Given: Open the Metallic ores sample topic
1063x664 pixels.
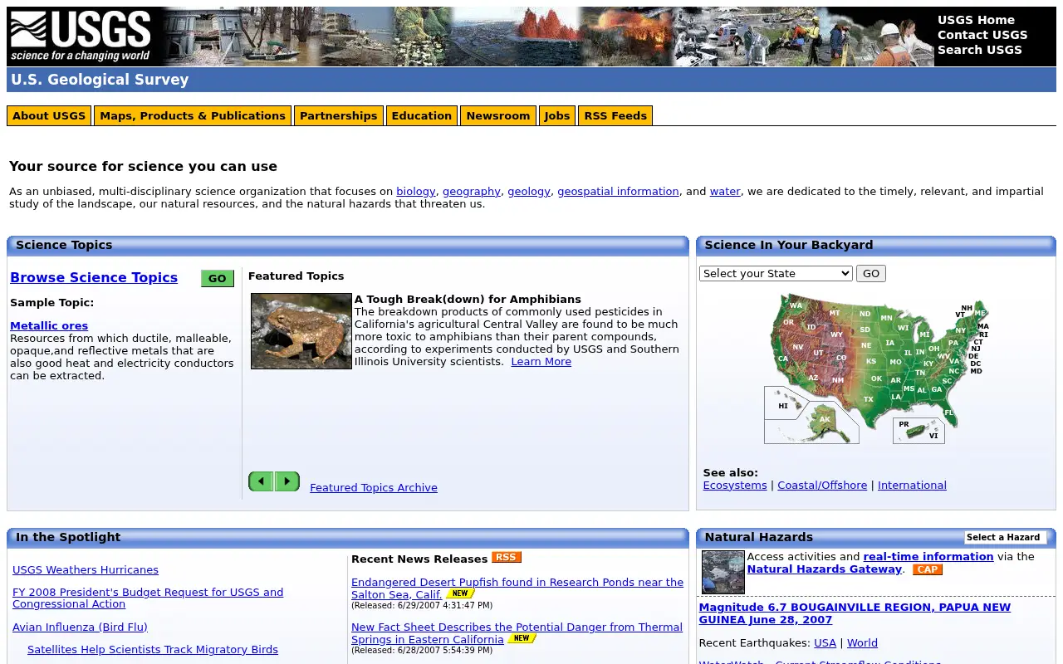Looking at the screenshot, I should pos(49,325).
